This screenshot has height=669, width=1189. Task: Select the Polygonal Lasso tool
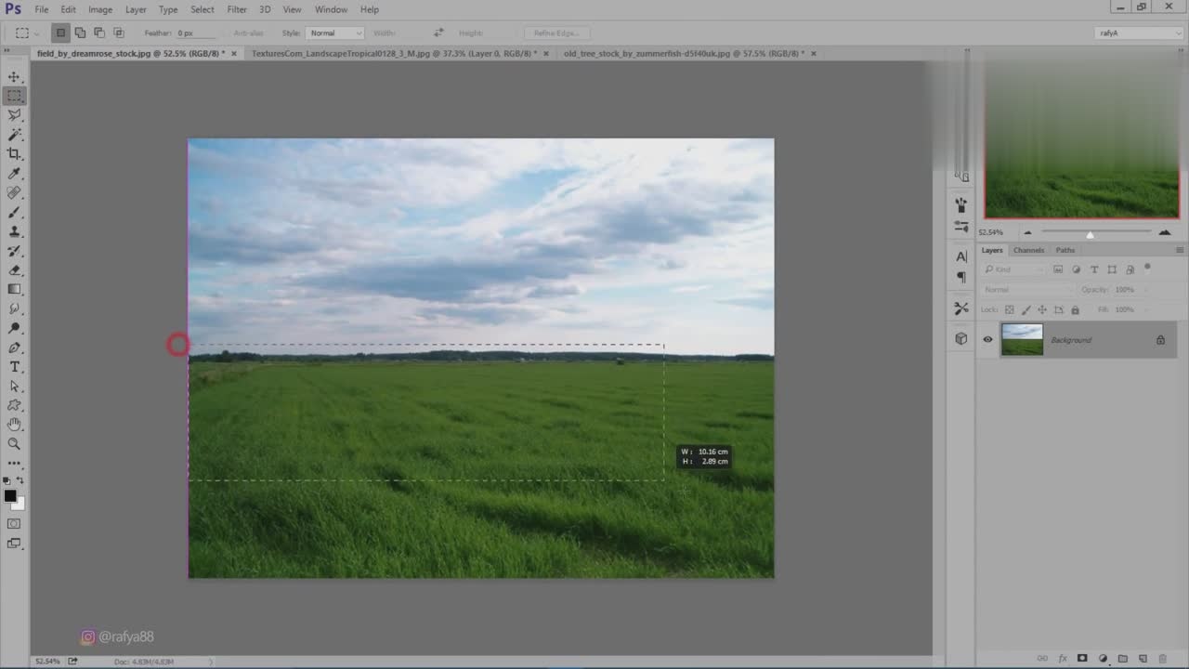(15, 115)
